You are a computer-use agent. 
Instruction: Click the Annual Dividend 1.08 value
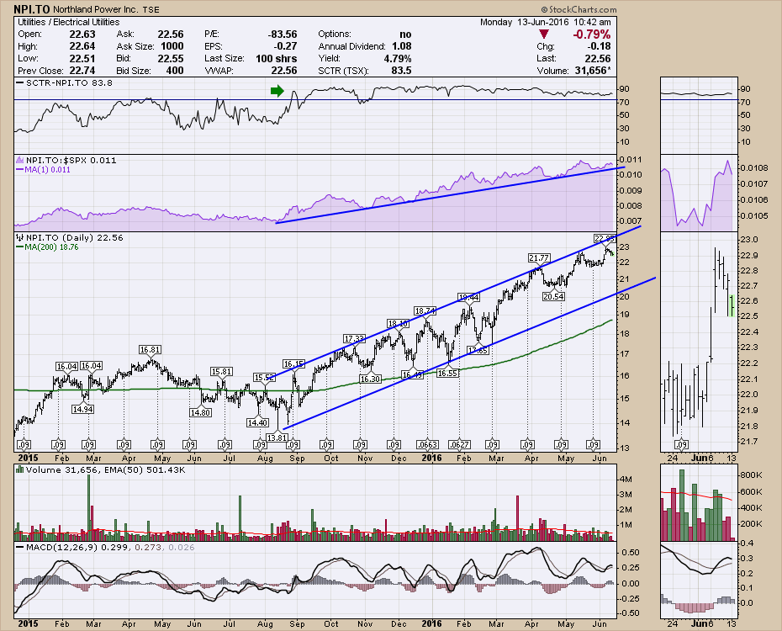tap(402, 46)
